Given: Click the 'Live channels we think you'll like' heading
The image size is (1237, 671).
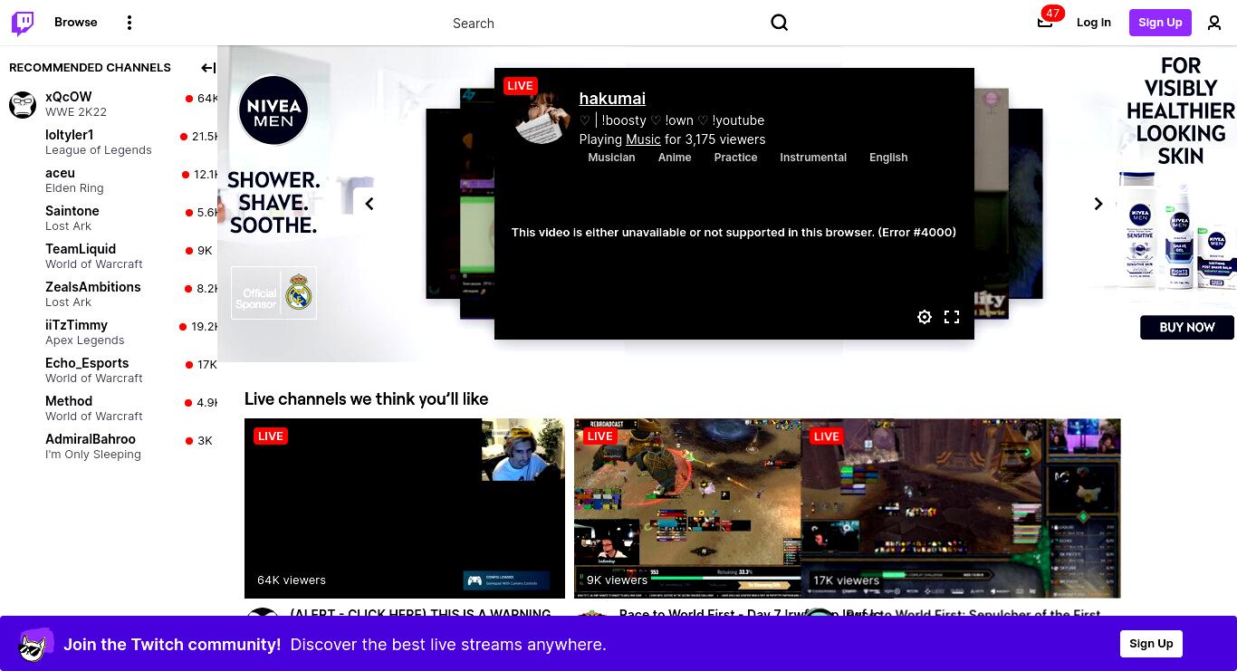Looking at the screenshot, I should click(x=366, y=399).
